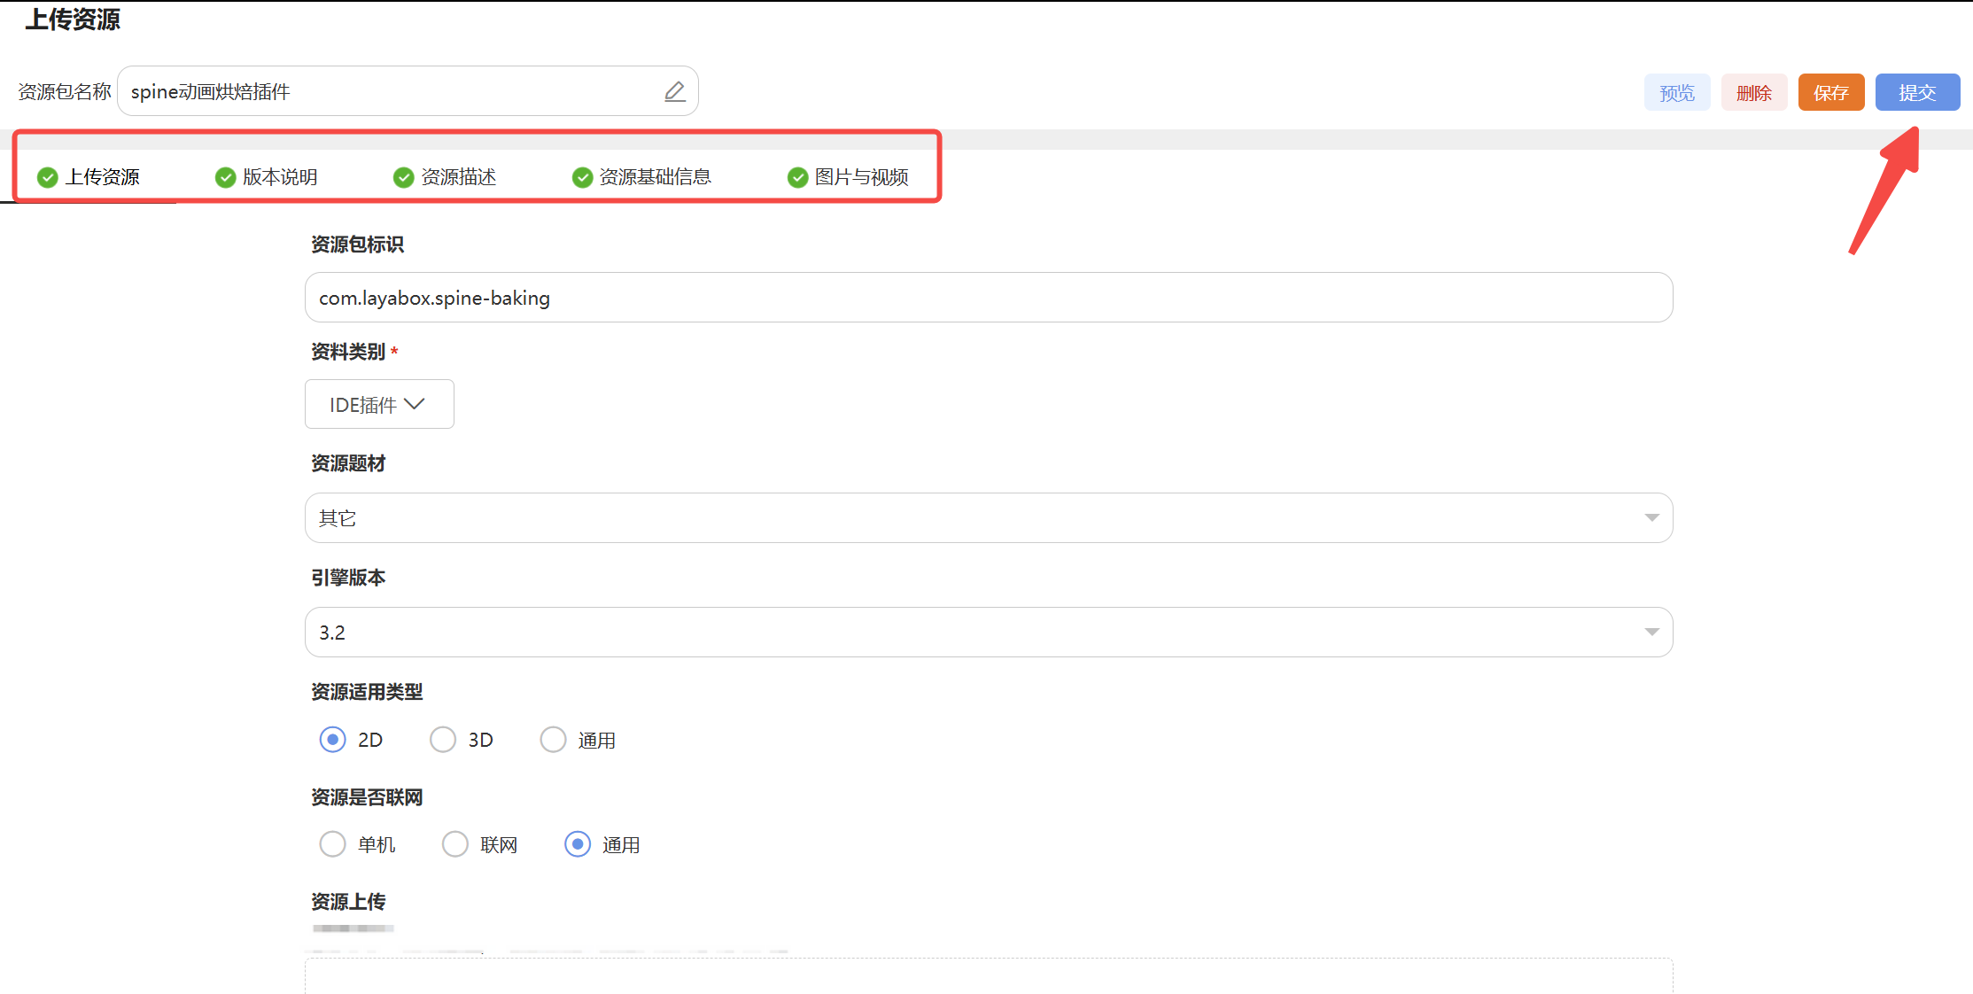This screenshot has width=1973, height=994.
Task: Switch to the 图片与视频 tab
Action: click(x=861, y=177)
